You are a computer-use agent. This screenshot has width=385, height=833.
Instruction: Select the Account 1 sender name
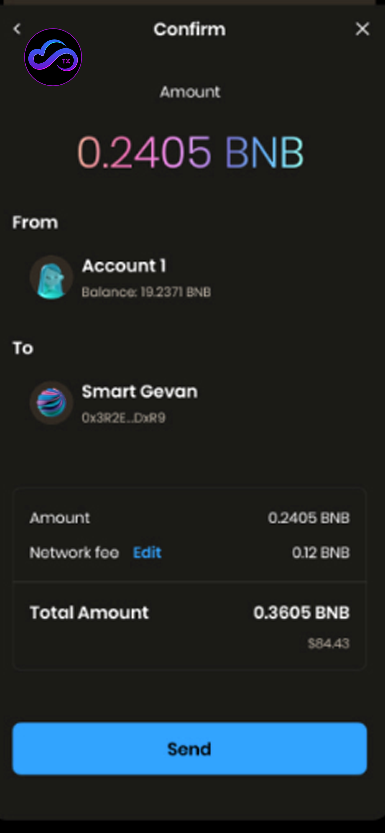tap(124, 266)
